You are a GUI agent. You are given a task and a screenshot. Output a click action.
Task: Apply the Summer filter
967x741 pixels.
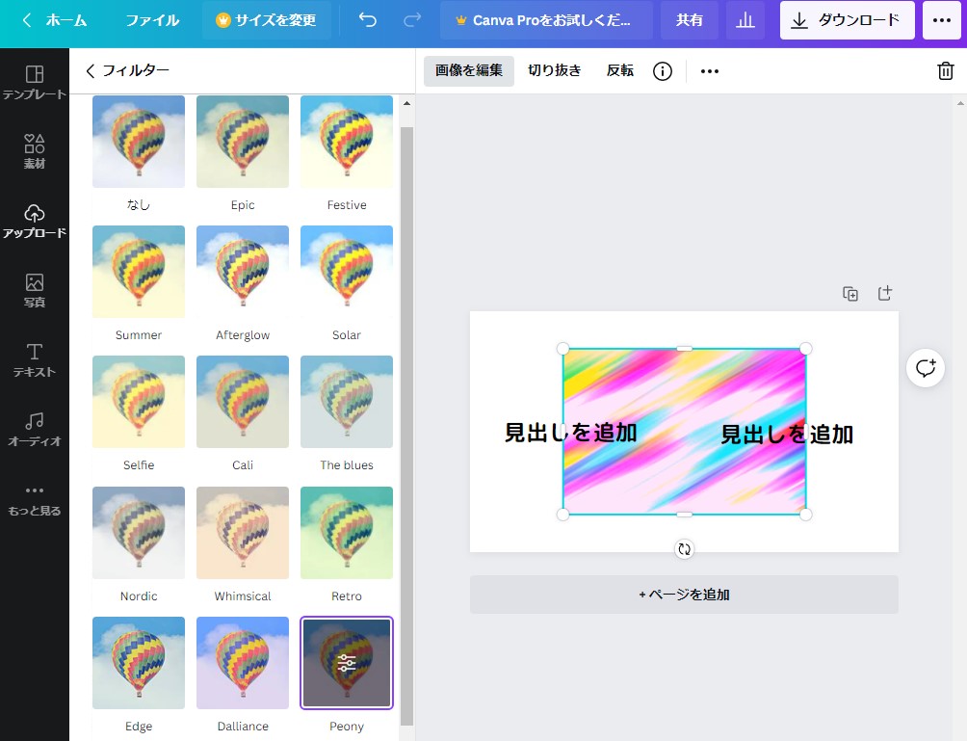139,272
